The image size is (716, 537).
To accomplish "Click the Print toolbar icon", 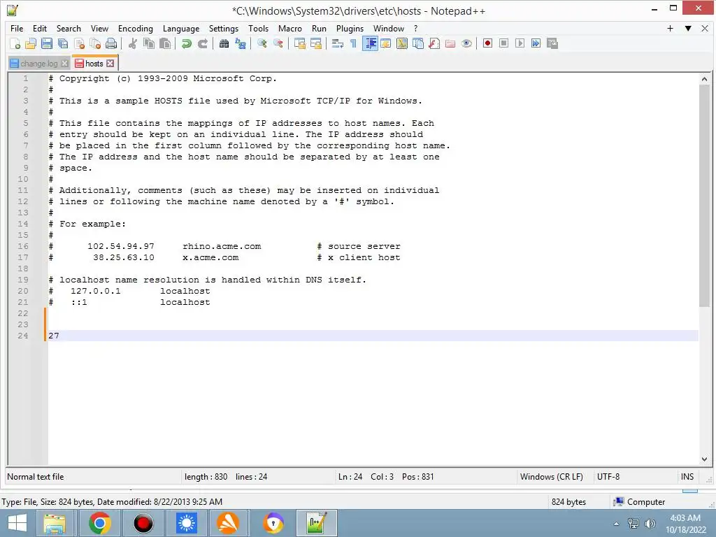I will click(111, 43).
